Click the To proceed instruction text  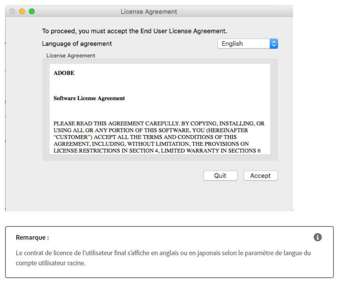134,31
